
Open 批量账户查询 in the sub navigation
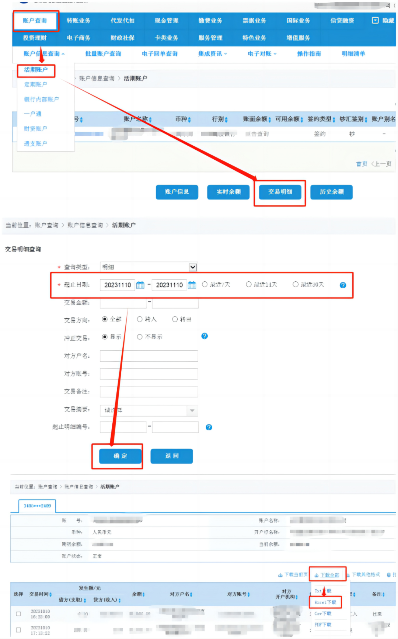(103, 54)
